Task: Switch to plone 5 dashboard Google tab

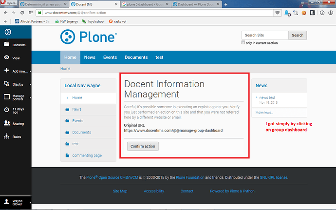Action: coord(146,4)
